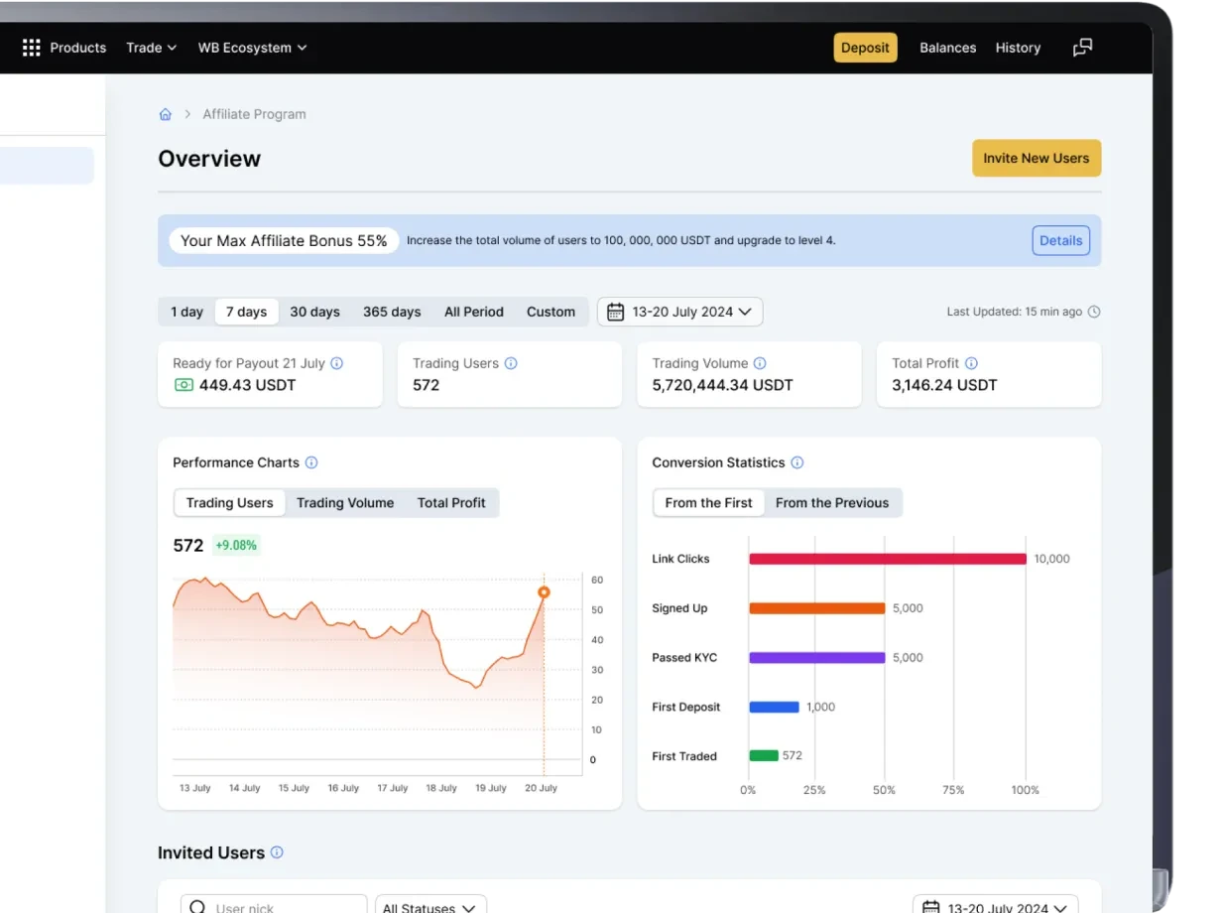Open the Products grid menu icon
1222x913 pixels.
32,48
